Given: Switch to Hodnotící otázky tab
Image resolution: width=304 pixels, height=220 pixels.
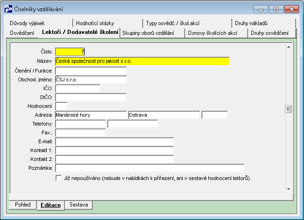Looking at the screenshot, I should [108, 23].
